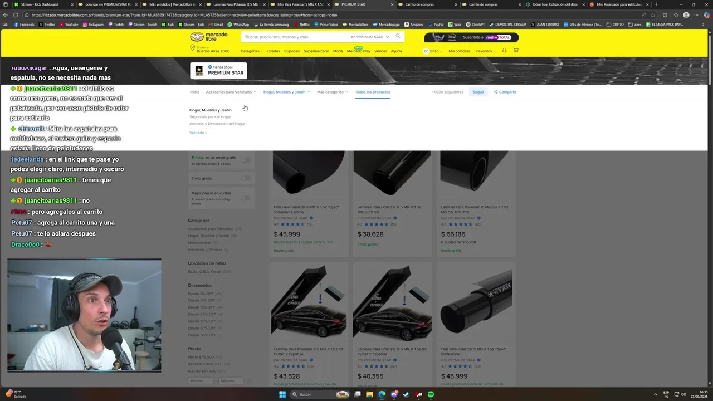Click the volume icon in system tray
713x401 pixels.
tap(684, 394)
